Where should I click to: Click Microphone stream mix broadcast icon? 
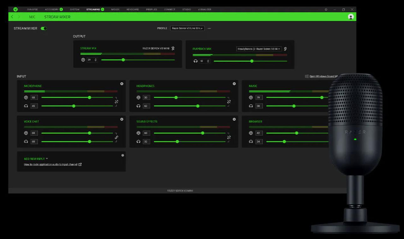pos(26,97)
